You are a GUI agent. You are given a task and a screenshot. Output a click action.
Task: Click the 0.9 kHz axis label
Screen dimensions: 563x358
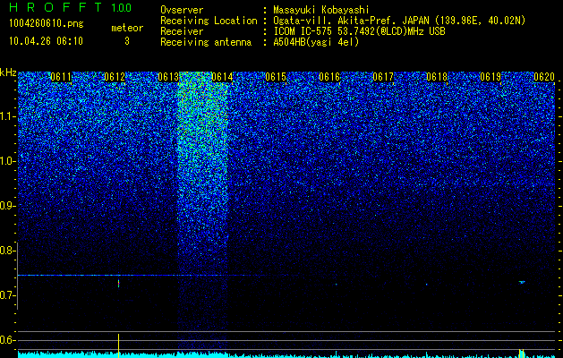pyautogui.click(x=7, y=206)
